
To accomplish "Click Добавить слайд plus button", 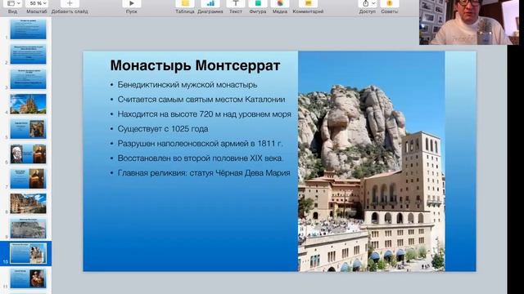I will (x=70, y=3).
